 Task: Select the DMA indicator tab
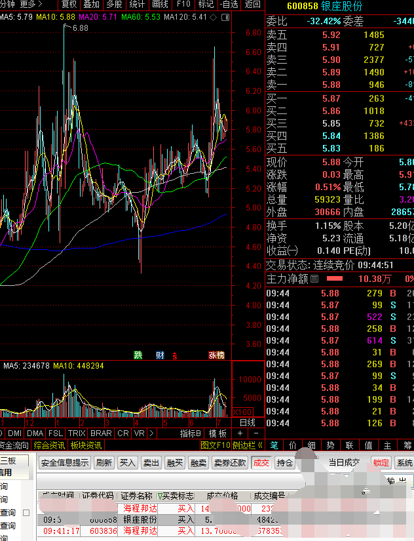(x=35, y=433)
